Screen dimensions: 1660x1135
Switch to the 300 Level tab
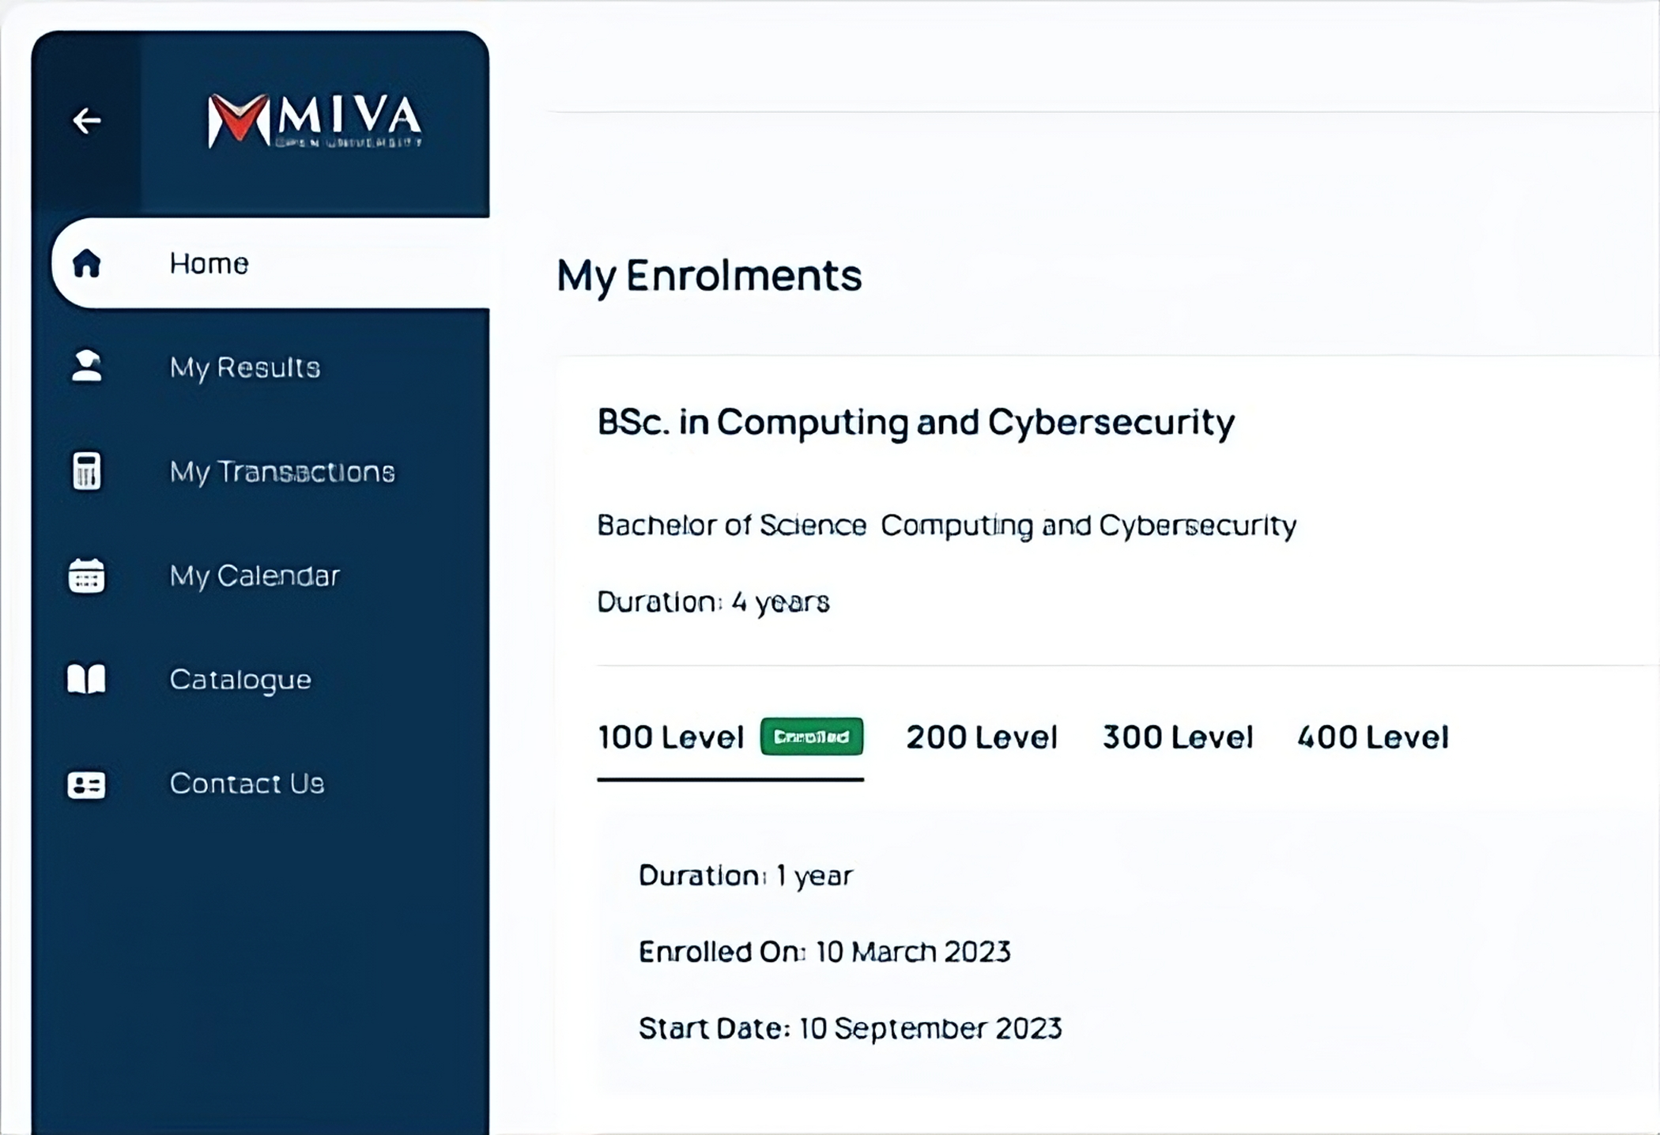pos(1177,737)
